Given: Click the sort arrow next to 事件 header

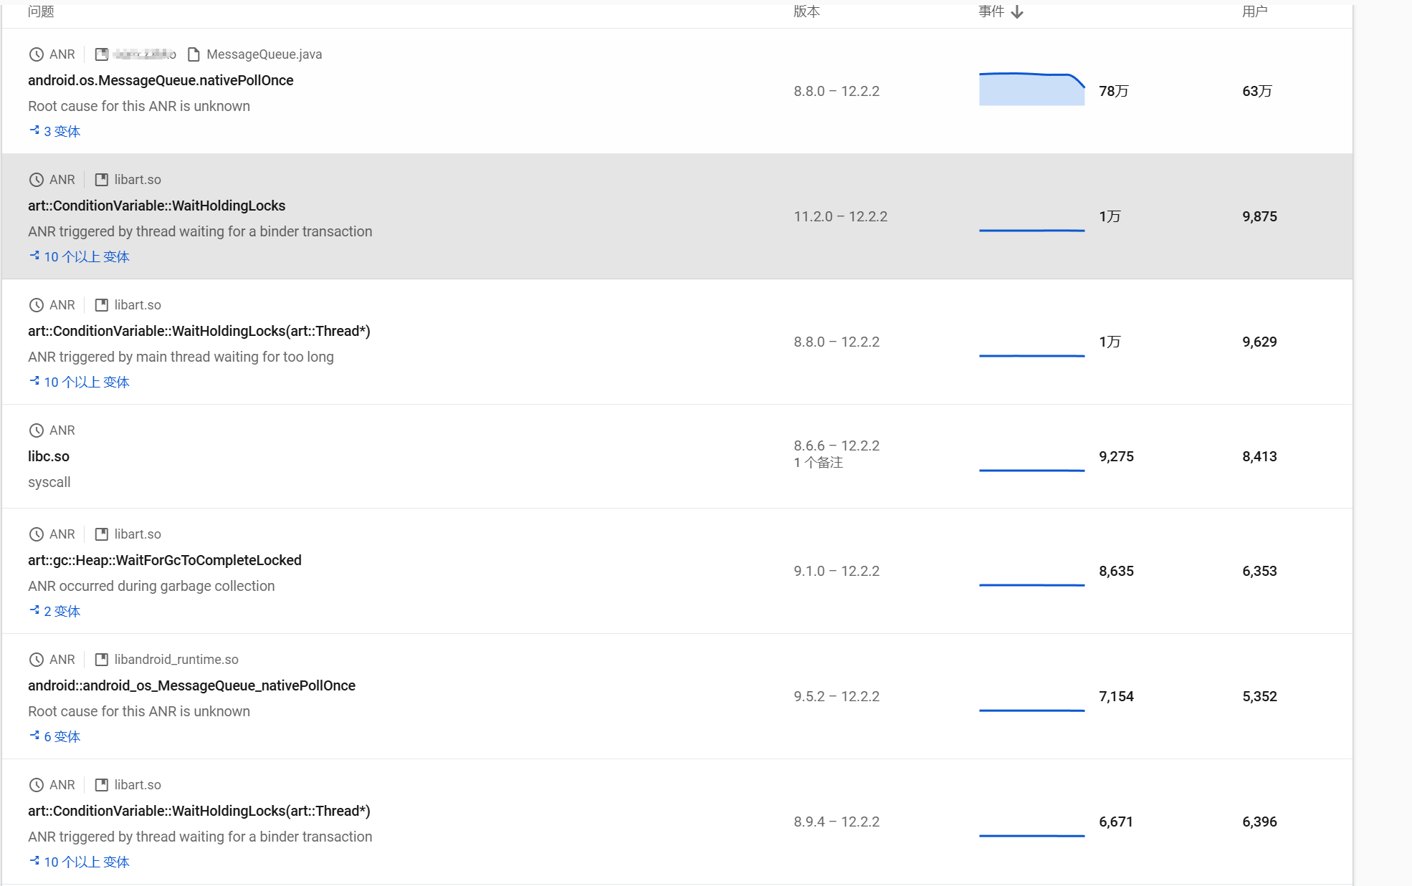Looking at the screenshot, I should 1017,12.
